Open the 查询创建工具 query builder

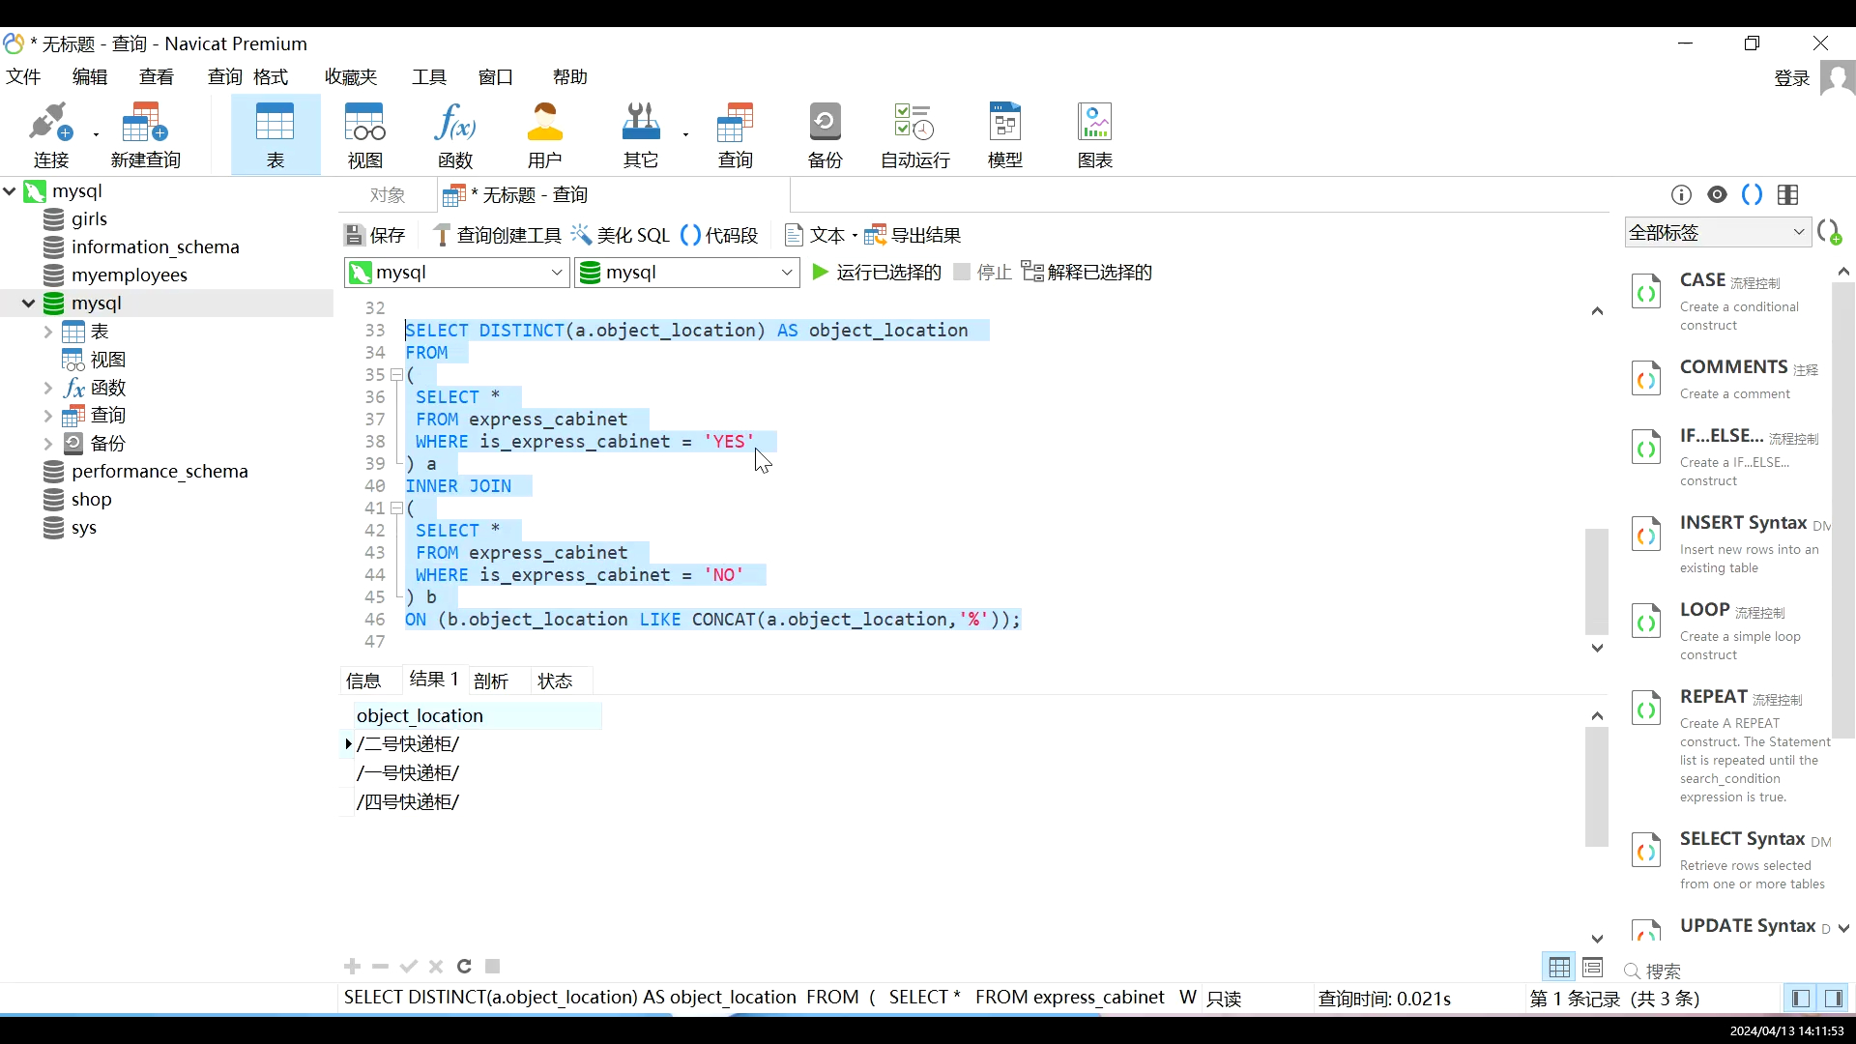[496, 235]
